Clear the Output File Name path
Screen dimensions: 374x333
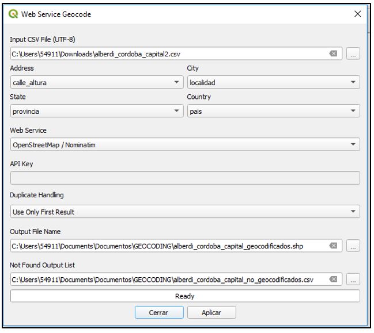(333, 246)
